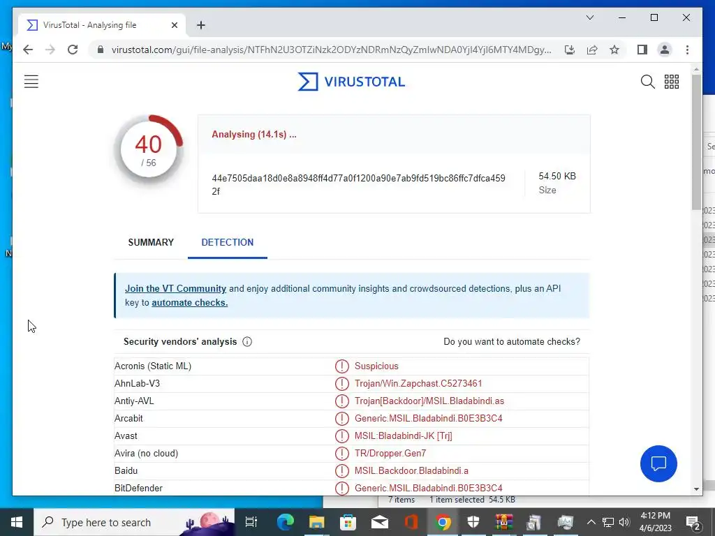
Task: Click the alert icon in the Avast row
Action: (341, 435)
